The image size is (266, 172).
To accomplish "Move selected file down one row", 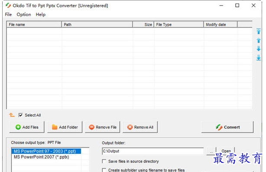I will tap(258, 49).
